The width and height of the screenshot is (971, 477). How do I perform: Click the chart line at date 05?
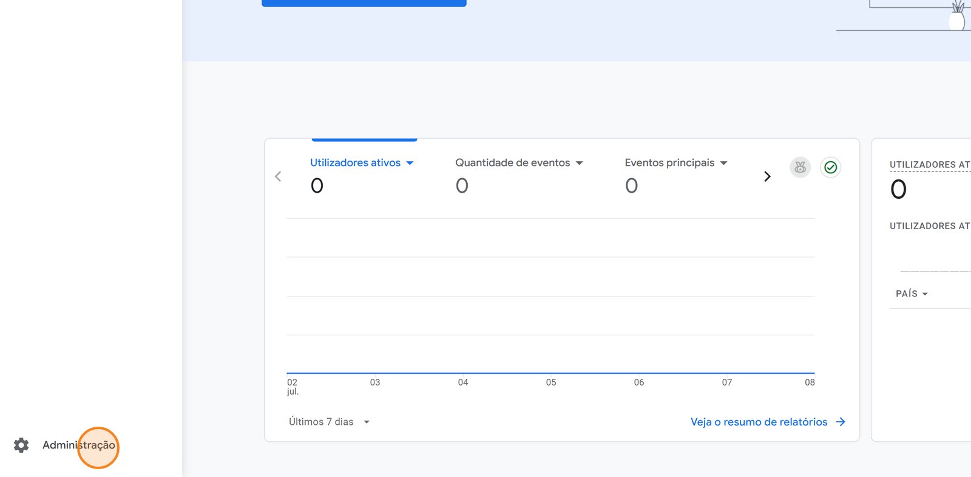coord(551,373)
